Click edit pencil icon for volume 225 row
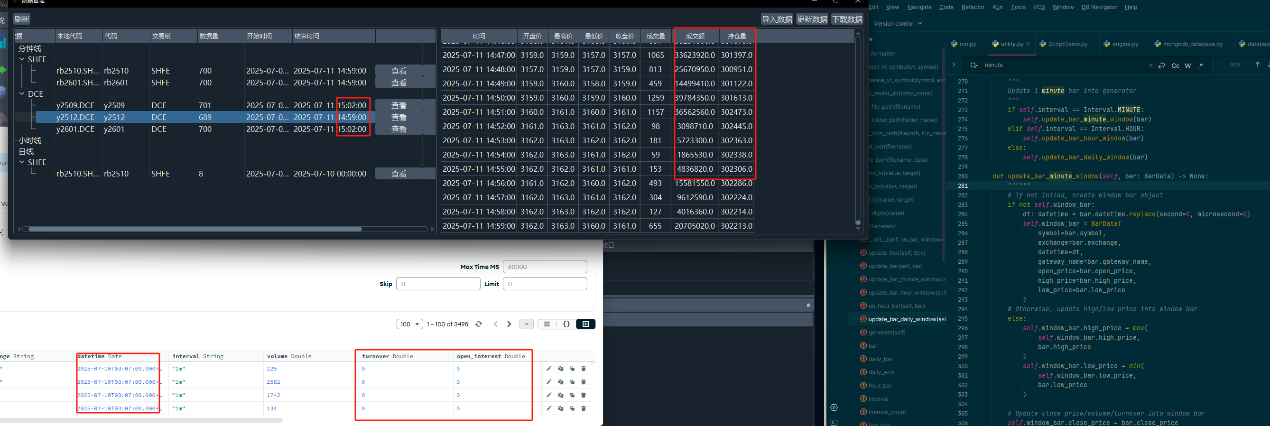 [x=549, y=368]
